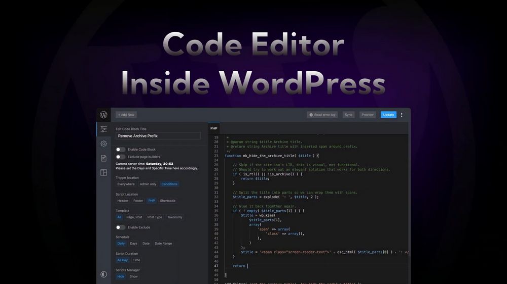Toggle dark mode contrast icon

103,274
